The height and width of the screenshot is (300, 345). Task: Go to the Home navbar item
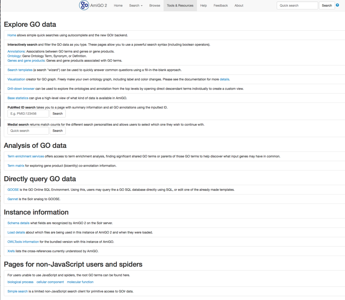click(x=118, y=5)
